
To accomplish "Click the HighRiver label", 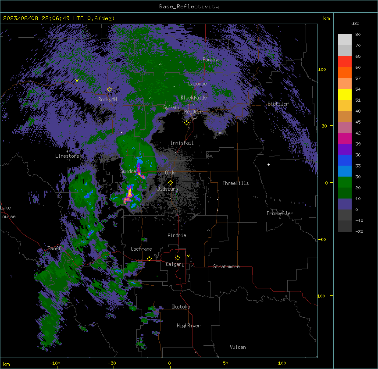I will click(x=189, y=326).
